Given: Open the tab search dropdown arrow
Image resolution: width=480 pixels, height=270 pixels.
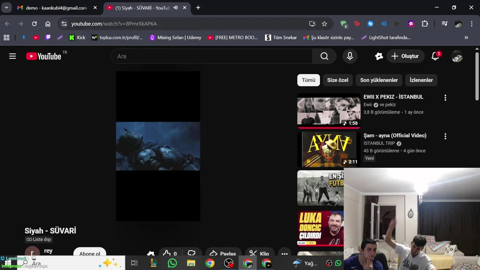Looking at the screenshot, I should tap(6, 7).
